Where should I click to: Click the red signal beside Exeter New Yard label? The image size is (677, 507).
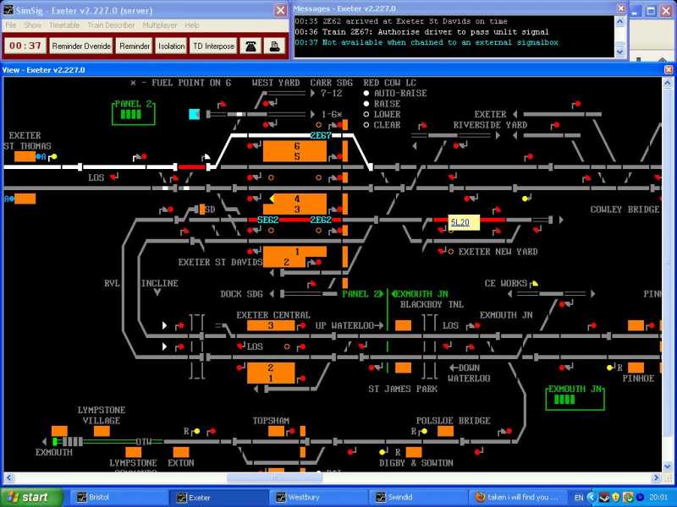[x=440, y=250]
